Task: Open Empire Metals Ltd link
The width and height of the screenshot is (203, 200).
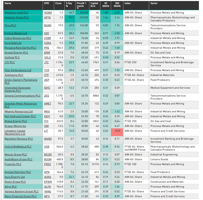Action: tap(16, 33)
